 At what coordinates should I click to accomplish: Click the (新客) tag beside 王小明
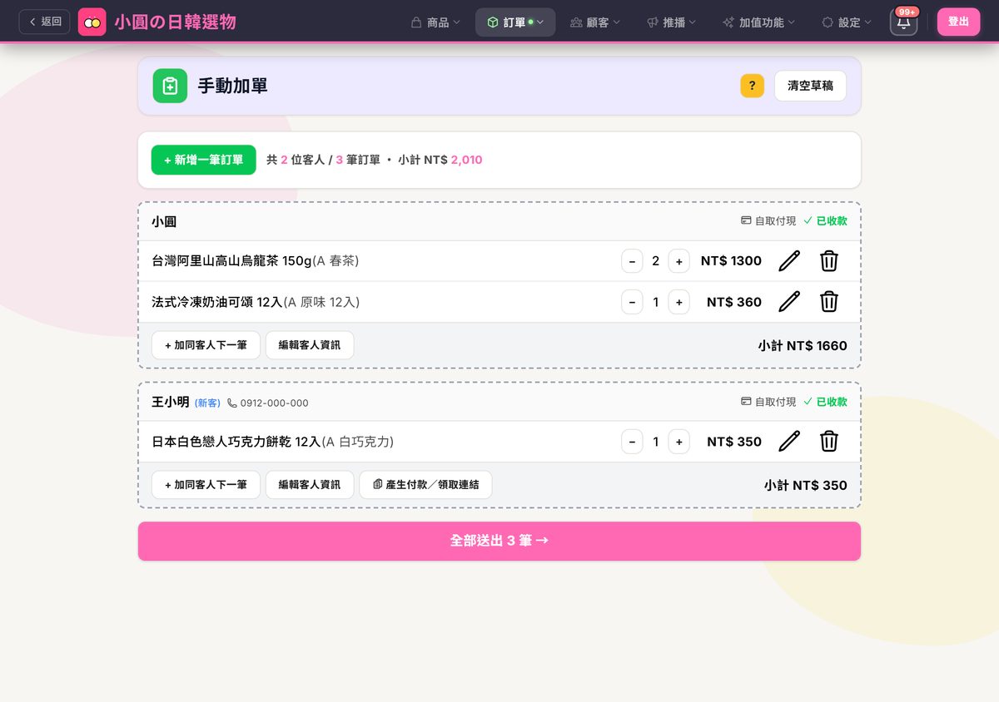[x=207, y=403]
